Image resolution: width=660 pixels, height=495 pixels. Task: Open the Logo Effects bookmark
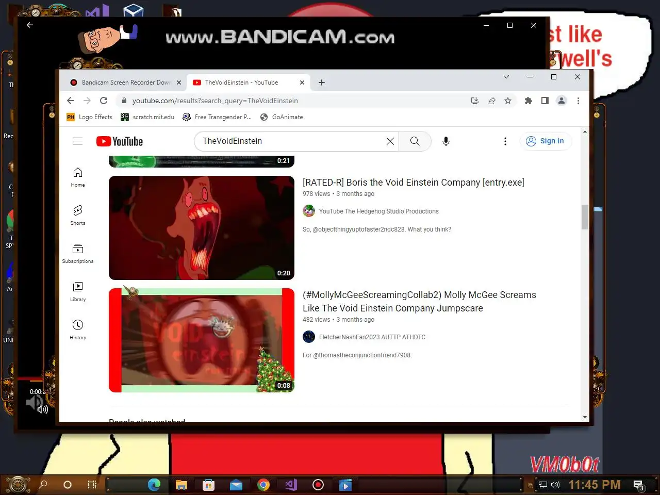point(90,117)
